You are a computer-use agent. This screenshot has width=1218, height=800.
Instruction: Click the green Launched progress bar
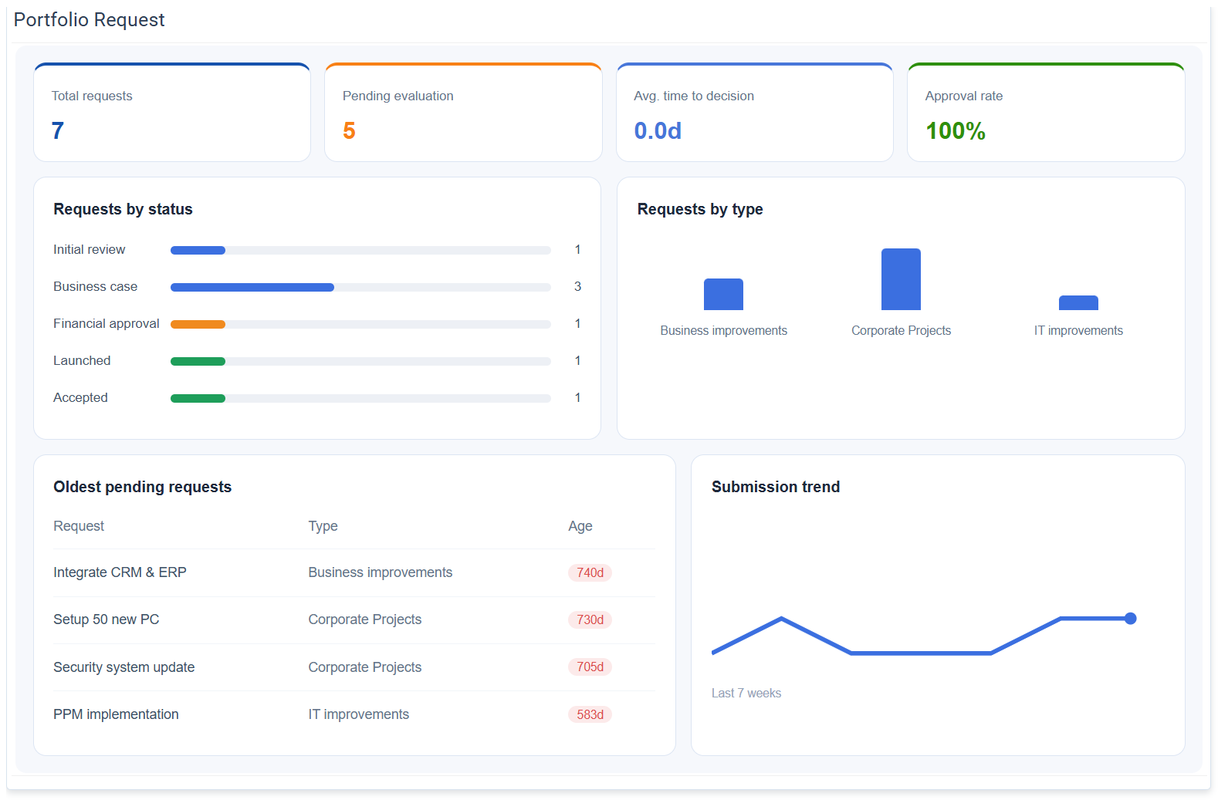[198, 361]
